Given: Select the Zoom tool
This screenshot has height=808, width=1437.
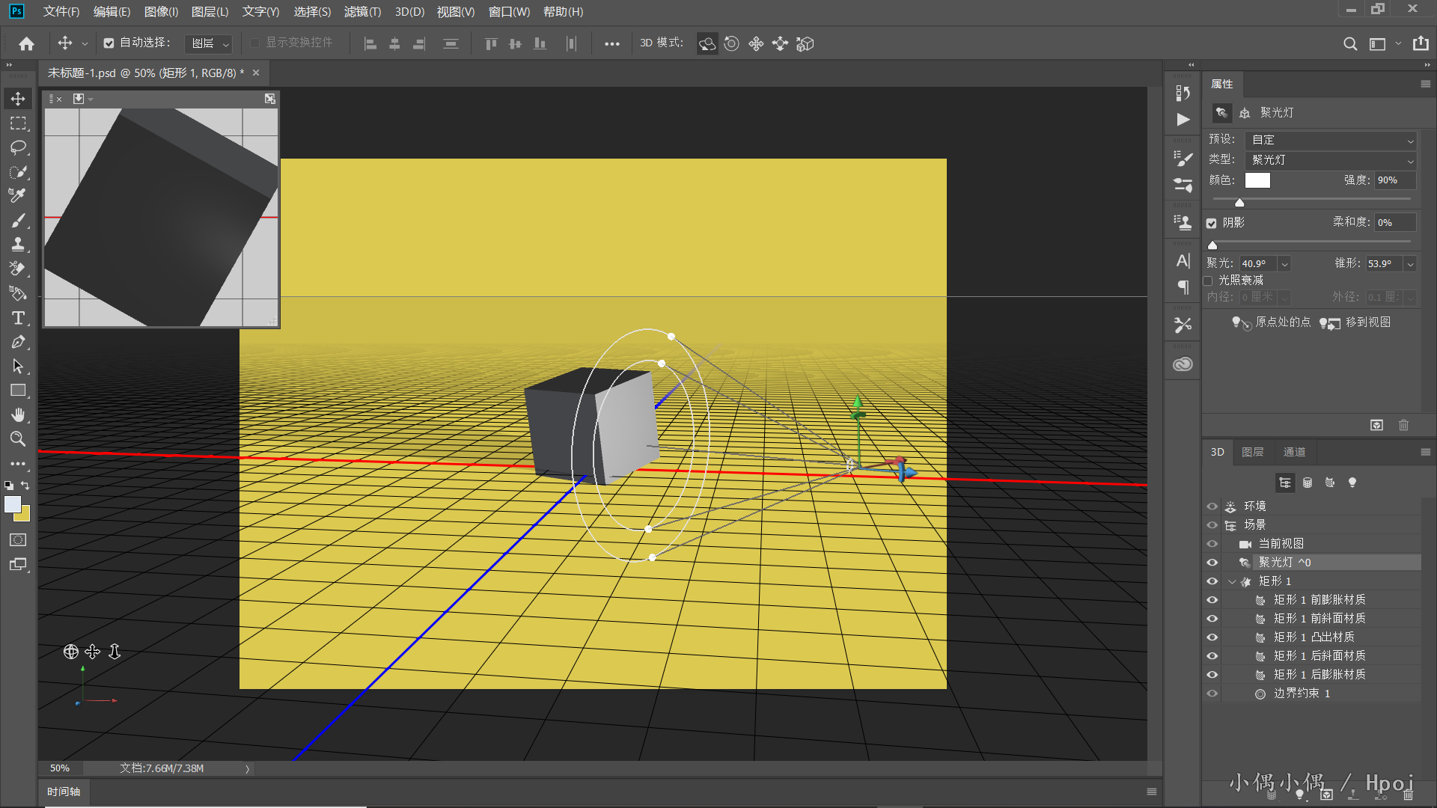Looking at the screenshot, I should [18, 439].
